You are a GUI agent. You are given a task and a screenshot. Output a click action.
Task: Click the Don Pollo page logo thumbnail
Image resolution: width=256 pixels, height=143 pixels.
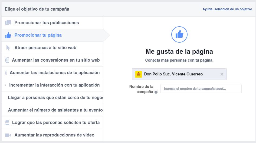[139, 74]
